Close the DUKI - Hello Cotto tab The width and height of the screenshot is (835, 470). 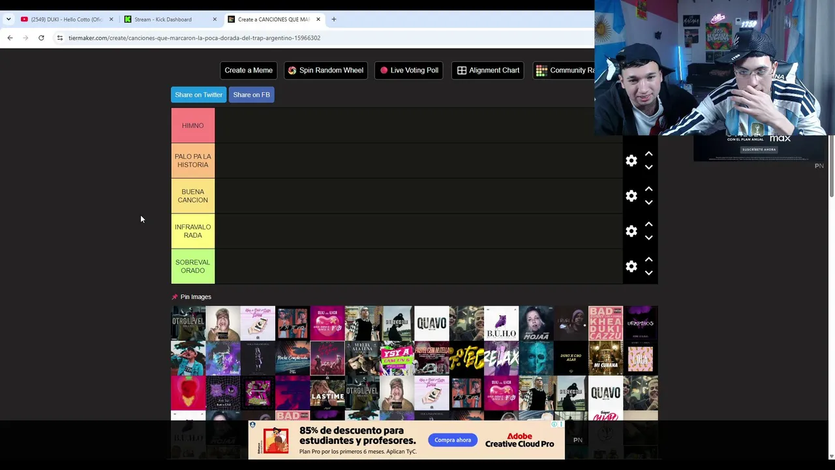click(x=111, y=20)
